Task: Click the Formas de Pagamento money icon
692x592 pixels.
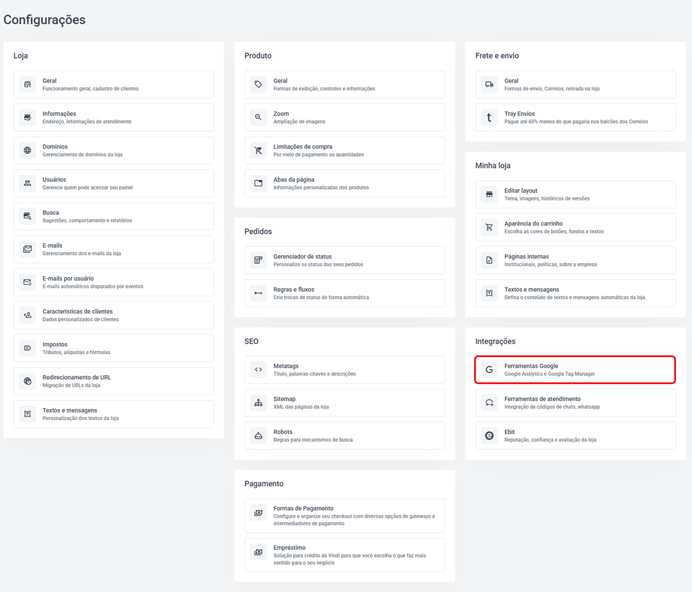Action: pos(258,513)
